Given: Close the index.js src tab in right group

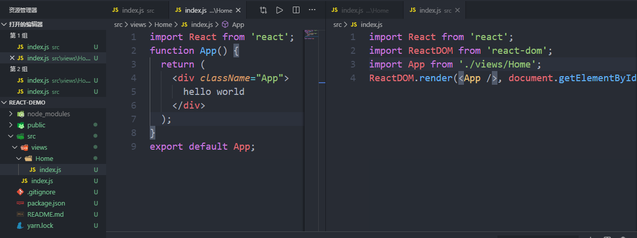Looking at the screenshot, I should click(458, 10).
